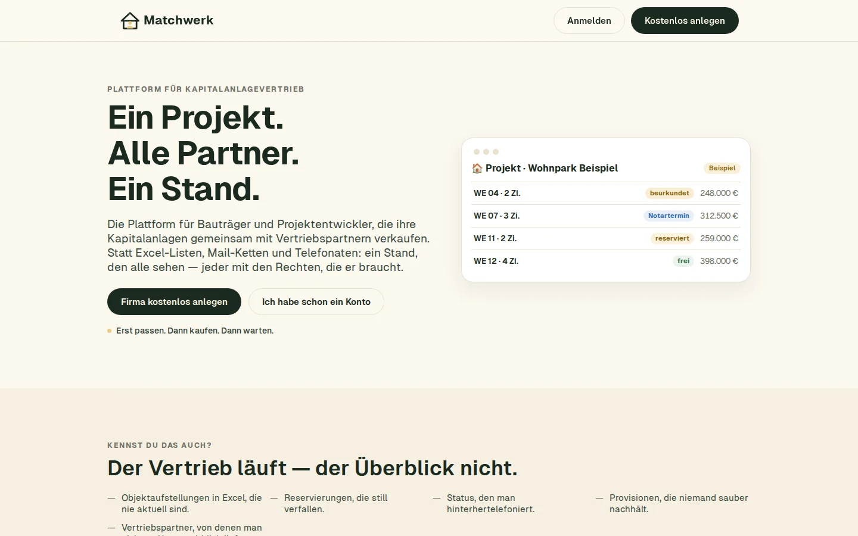
Task: Click the Projekt · Wohnpark Beispiel title
Action: click(552, 168)
